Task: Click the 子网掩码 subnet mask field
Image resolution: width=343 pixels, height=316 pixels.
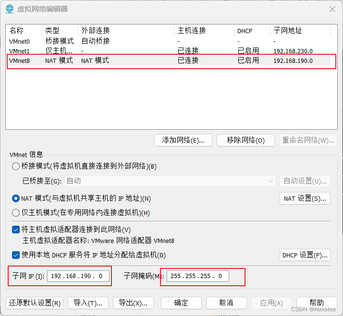Action: 197,276
